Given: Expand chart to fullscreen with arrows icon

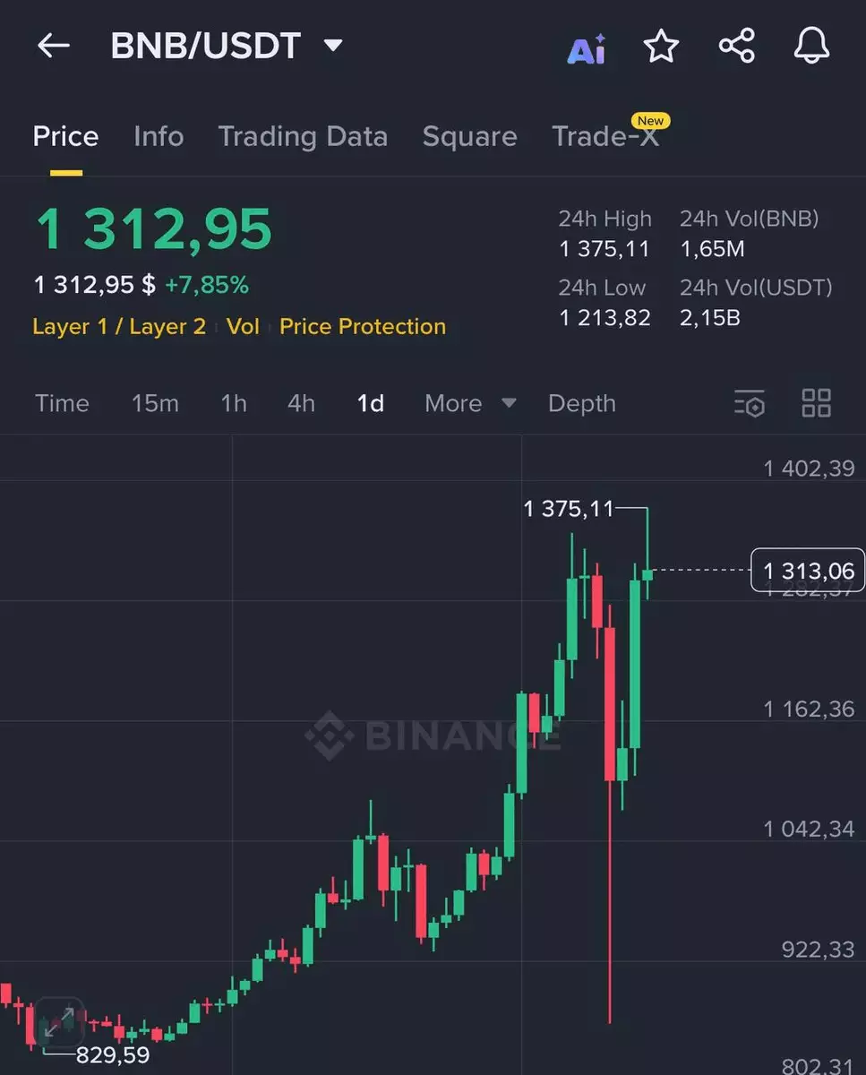Looking at the screenshot, I should [59, 1022].
